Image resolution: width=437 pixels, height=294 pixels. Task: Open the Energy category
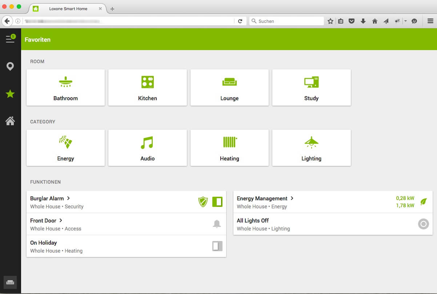point(65,148)
